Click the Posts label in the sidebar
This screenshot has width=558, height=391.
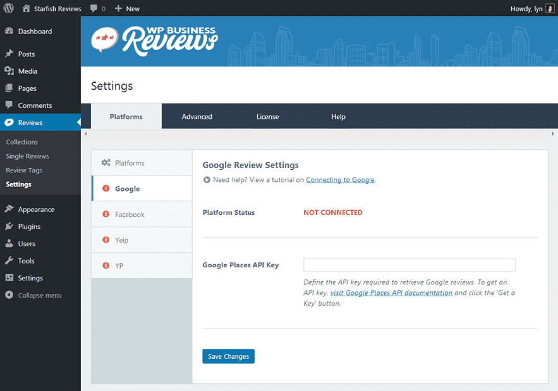(x=27, y=54)
